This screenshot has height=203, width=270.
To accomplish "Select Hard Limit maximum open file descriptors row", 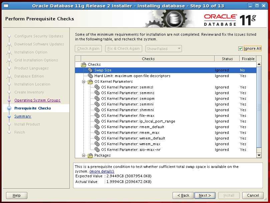I will (166, 76).
